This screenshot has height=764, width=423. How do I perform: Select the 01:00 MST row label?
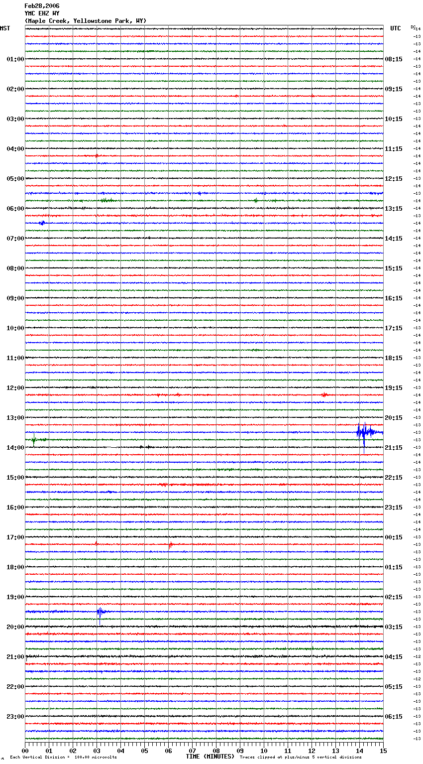pyautogui.click(x=15, y=59)
